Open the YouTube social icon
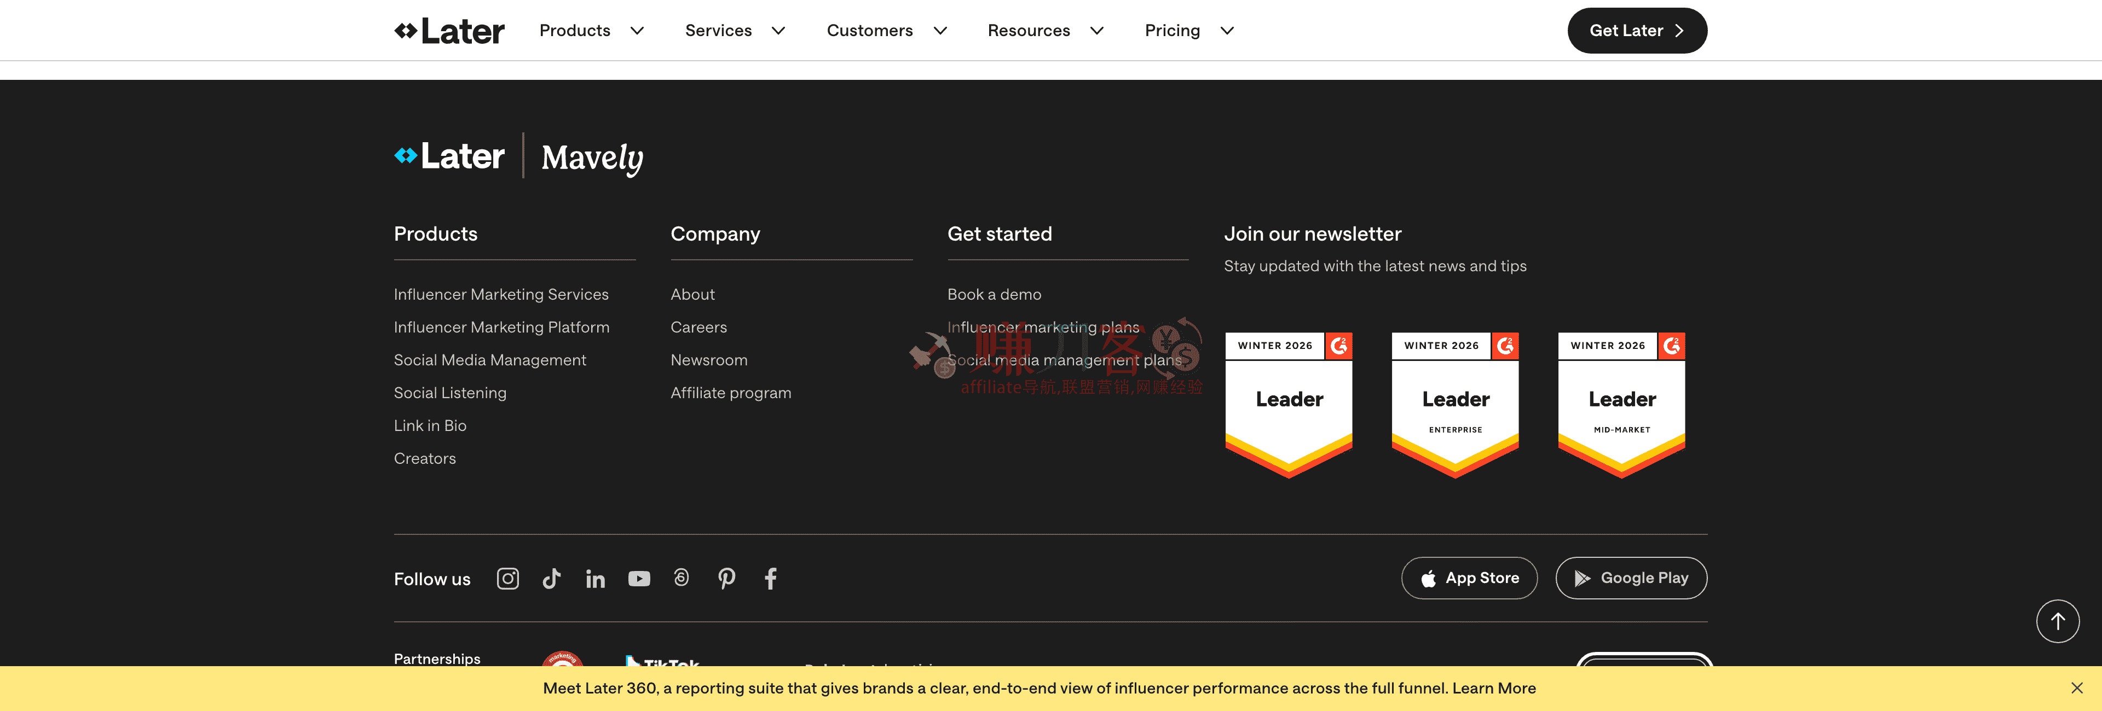The height and width of the screenshot is (711, 2102). coord(639,579)
